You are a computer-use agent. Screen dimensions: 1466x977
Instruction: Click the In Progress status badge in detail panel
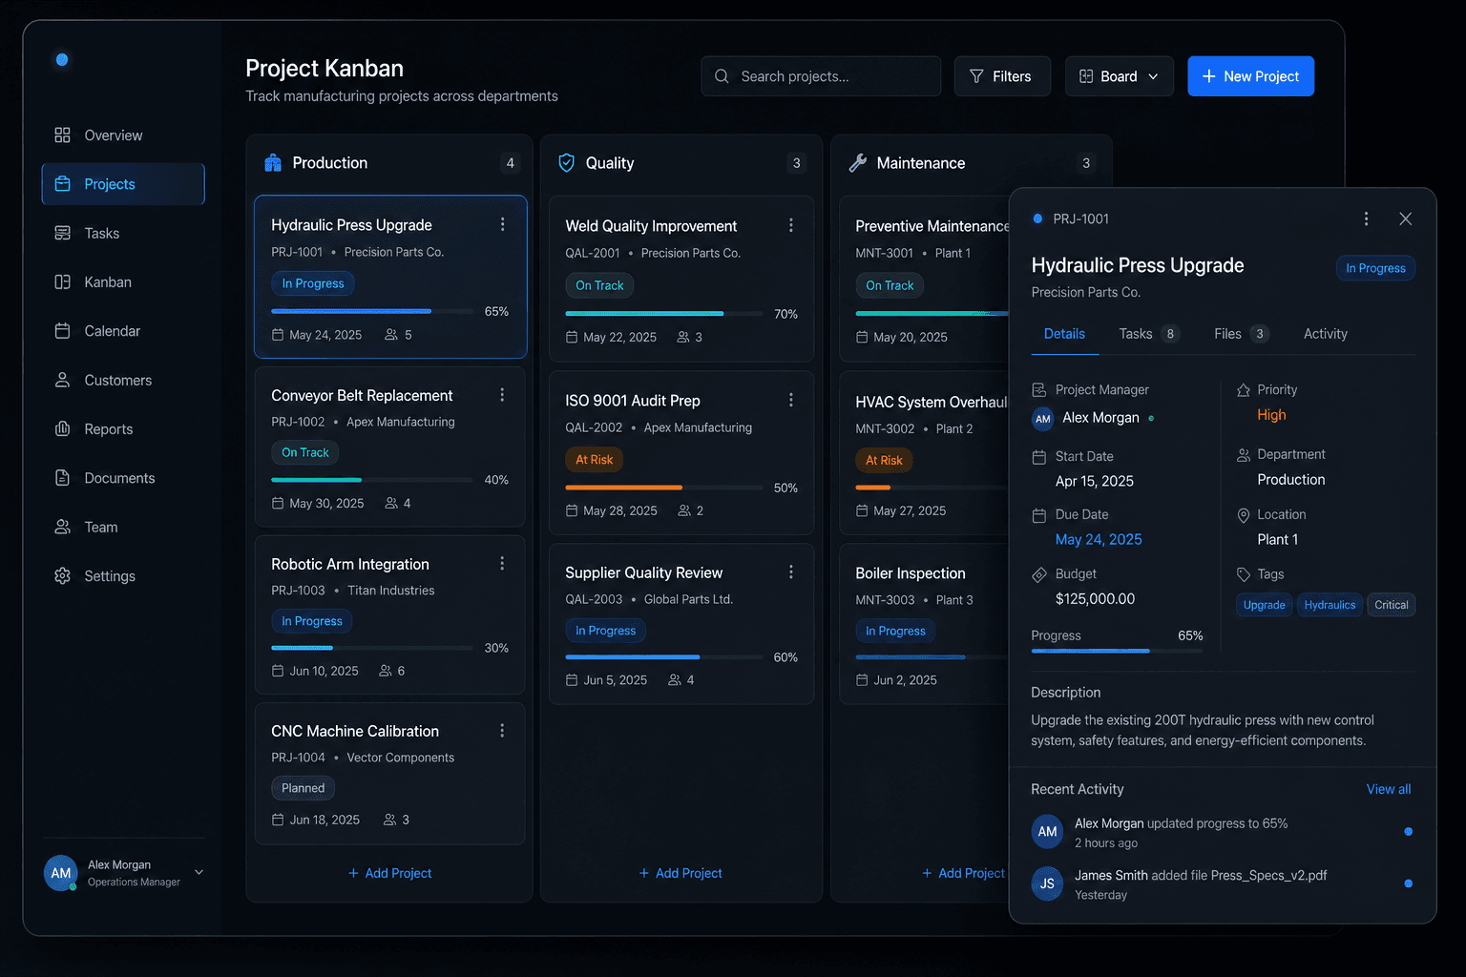pyautogui.click(x=1375, y=268)
